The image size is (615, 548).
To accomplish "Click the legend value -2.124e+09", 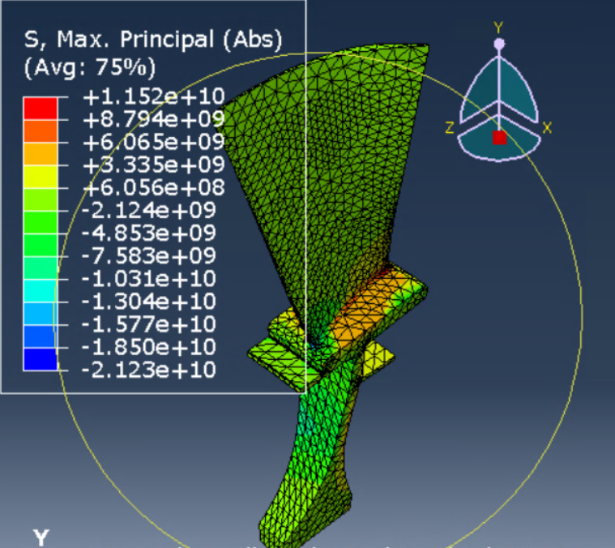I will coord(148,210).
